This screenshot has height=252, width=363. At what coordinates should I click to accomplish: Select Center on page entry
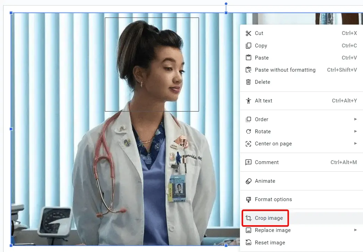(x=301, y=144)
